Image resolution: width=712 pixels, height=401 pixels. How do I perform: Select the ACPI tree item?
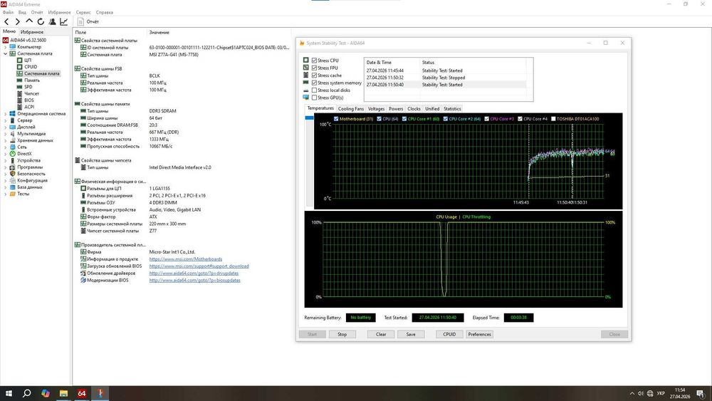[29, 107]
